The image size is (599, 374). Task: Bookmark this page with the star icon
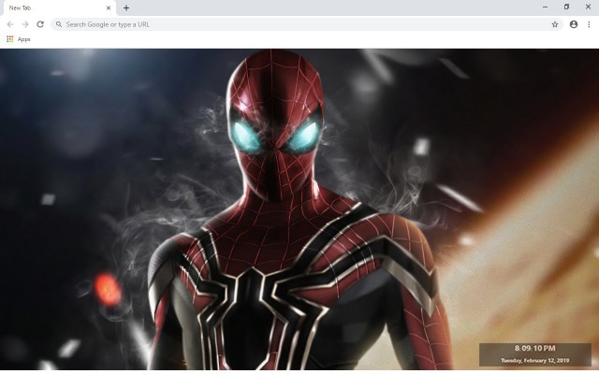[555, 24]
